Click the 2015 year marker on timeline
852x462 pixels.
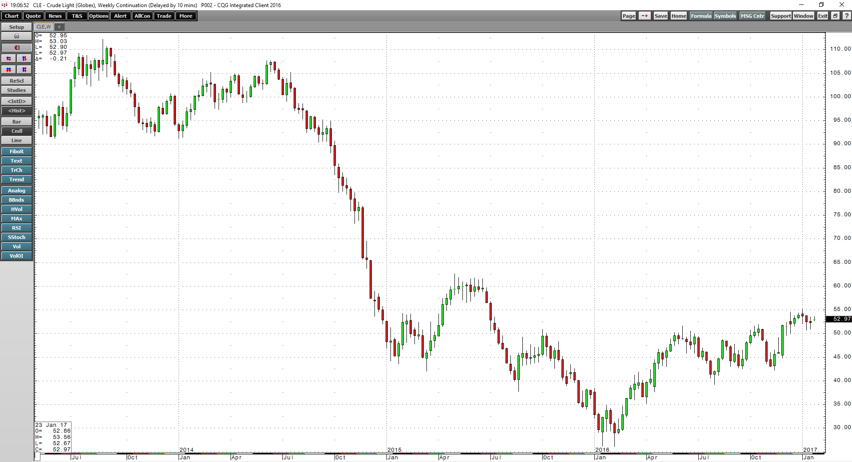tap(394, 450)
